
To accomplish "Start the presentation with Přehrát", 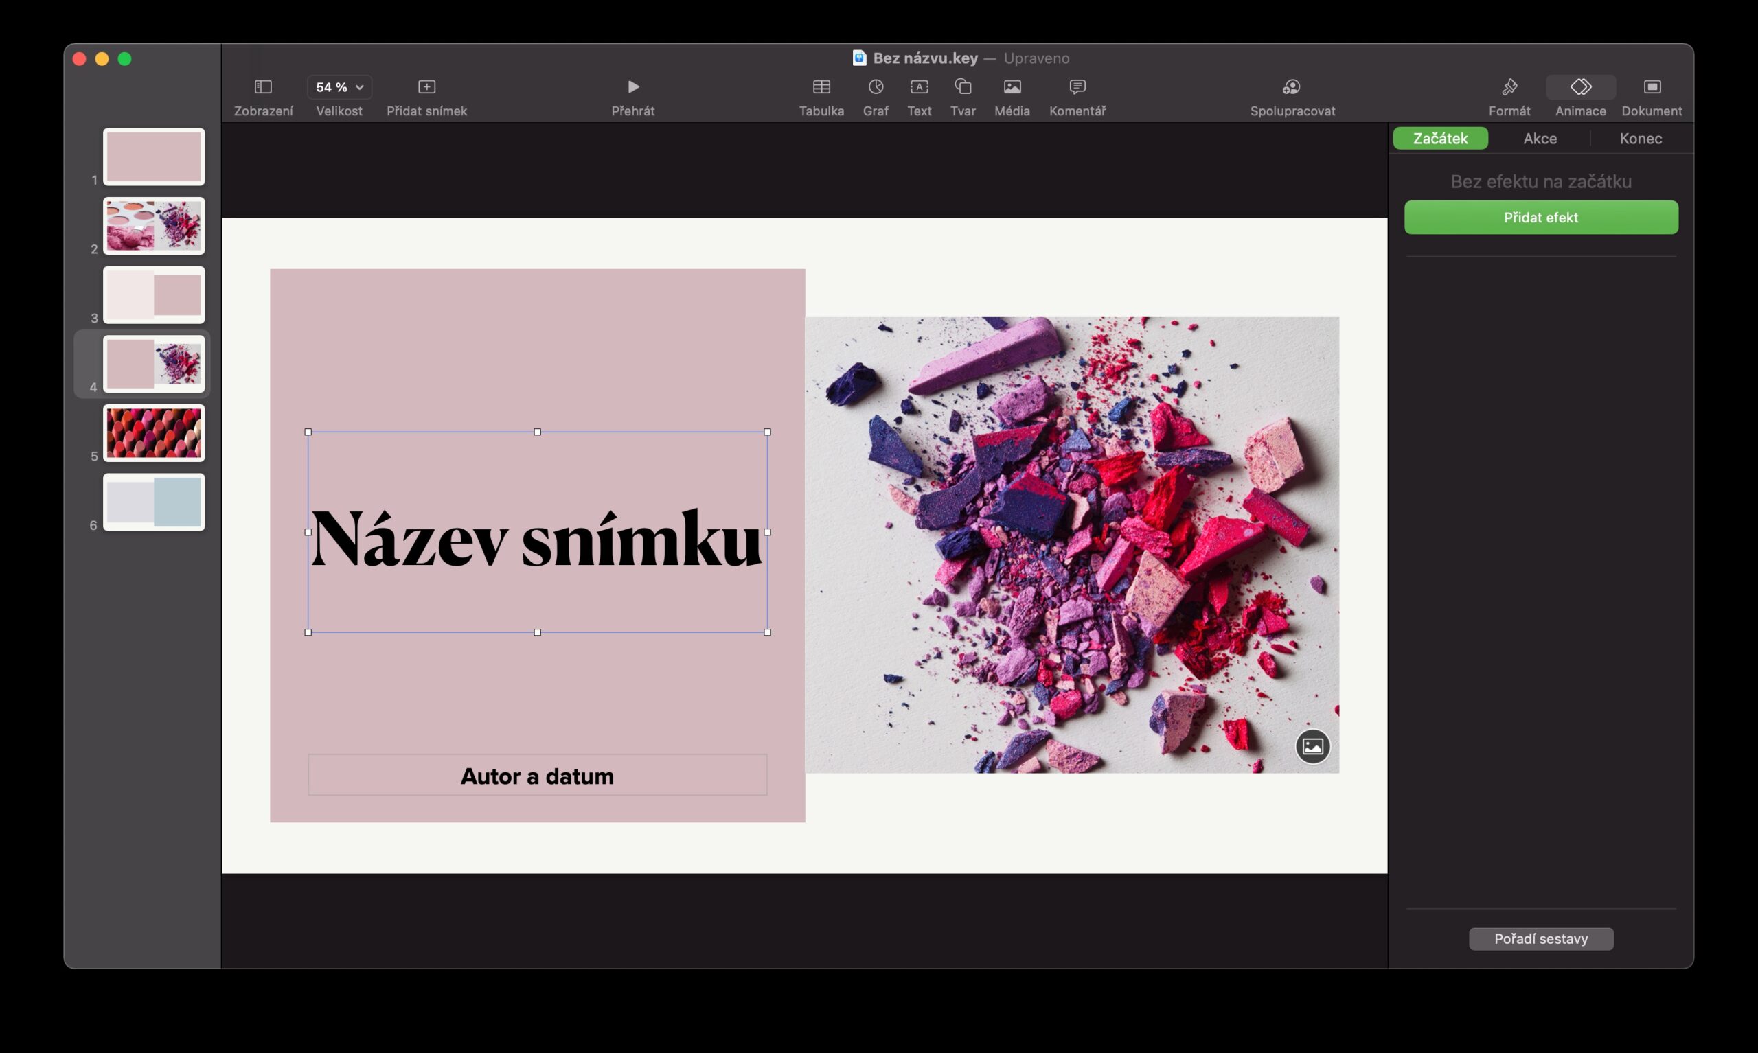I will point(632,86).
